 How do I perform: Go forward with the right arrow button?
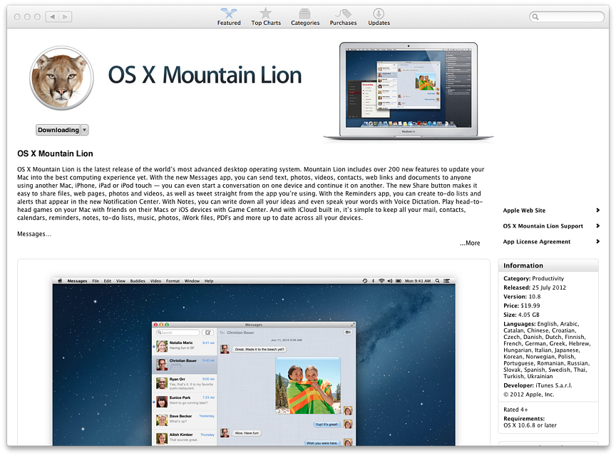click(65, 16)
